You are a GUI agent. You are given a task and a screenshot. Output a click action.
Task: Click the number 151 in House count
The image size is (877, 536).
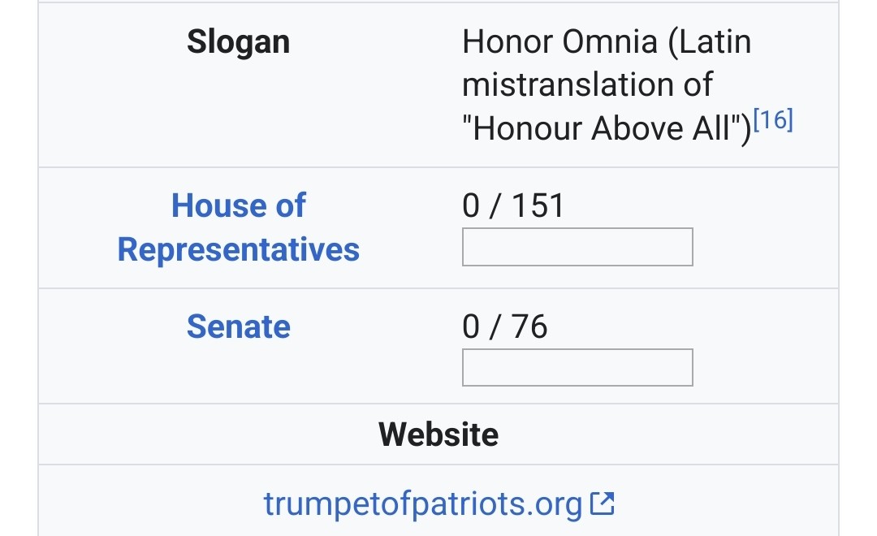[x=538, y=206]
